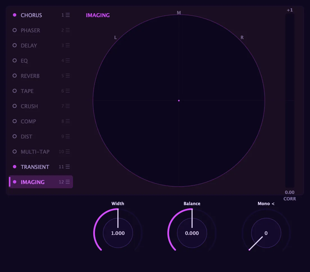Turn off the IMAGING effect toggle

point(15,182)
